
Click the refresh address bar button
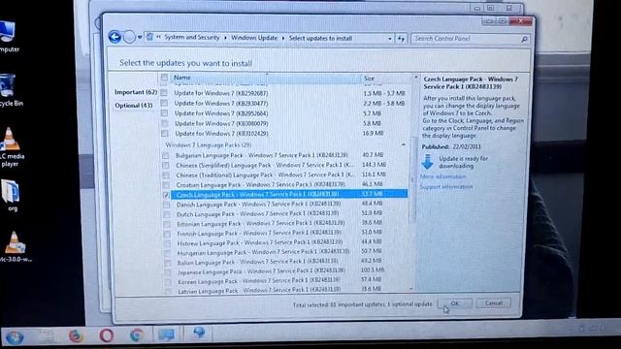point(401,39)
